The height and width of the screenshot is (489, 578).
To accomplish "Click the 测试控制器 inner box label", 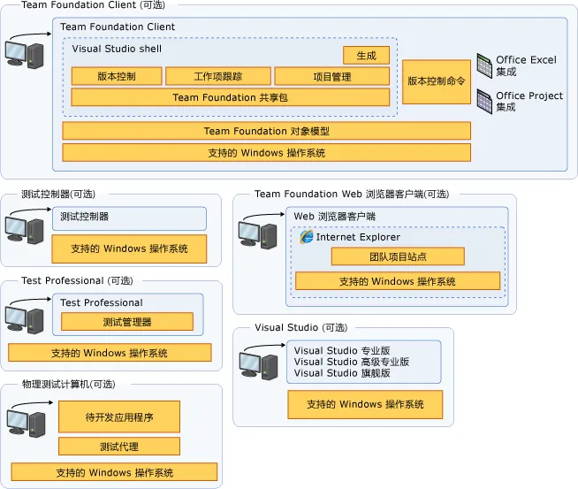I will [x=85, y=217].
